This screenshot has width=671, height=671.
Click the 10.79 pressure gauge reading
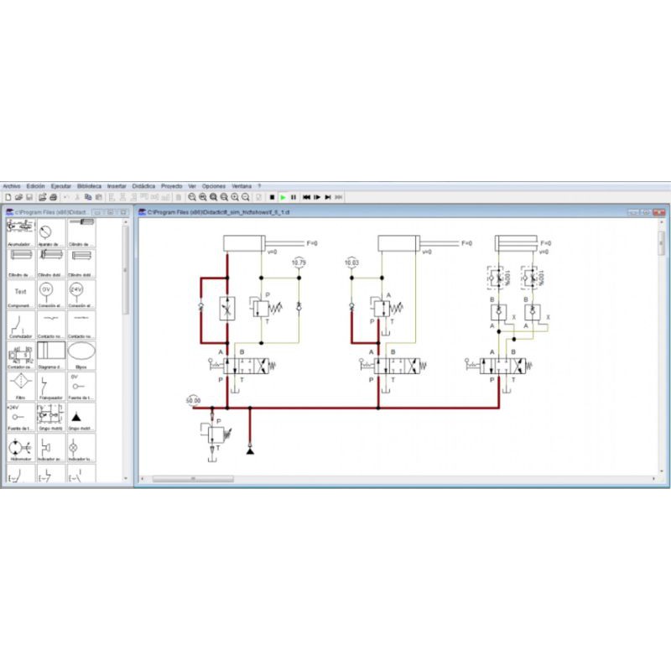click(299, 263)
